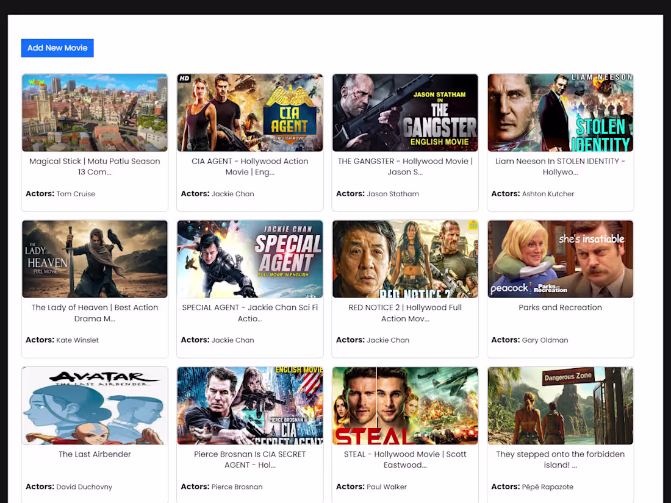The image size is (671, 503).
Task: Click the Magical Stick Motu Patlu poster
Action: (x=94, y=112)
